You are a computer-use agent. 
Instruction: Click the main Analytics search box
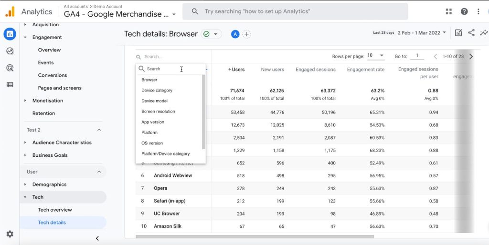pyautogui.click(x=295, y=11)
